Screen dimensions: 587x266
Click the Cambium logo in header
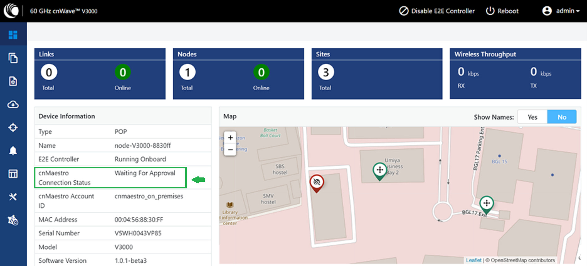pyautogui.click(x=11, y=11)
